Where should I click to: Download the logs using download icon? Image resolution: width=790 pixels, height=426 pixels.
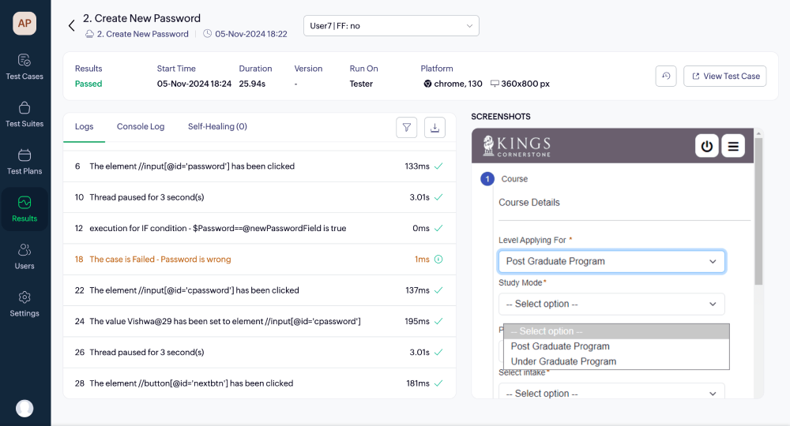(x=434, y=127)
